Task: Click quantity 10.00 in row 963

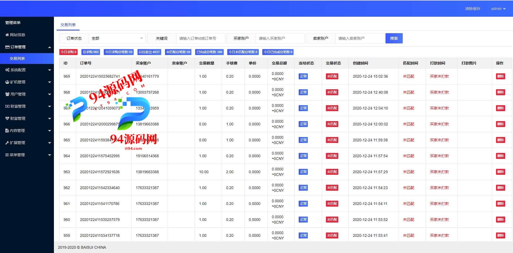Action: 204,172
